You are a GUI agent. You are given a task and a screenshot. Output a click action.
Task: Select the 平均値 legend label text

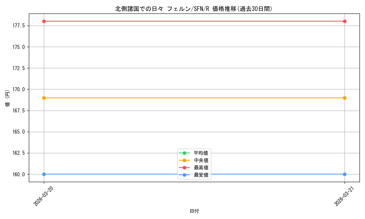coord(201,153)
